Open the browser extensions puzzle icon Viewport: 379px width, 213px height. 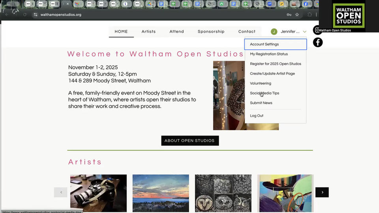(310, 15)
